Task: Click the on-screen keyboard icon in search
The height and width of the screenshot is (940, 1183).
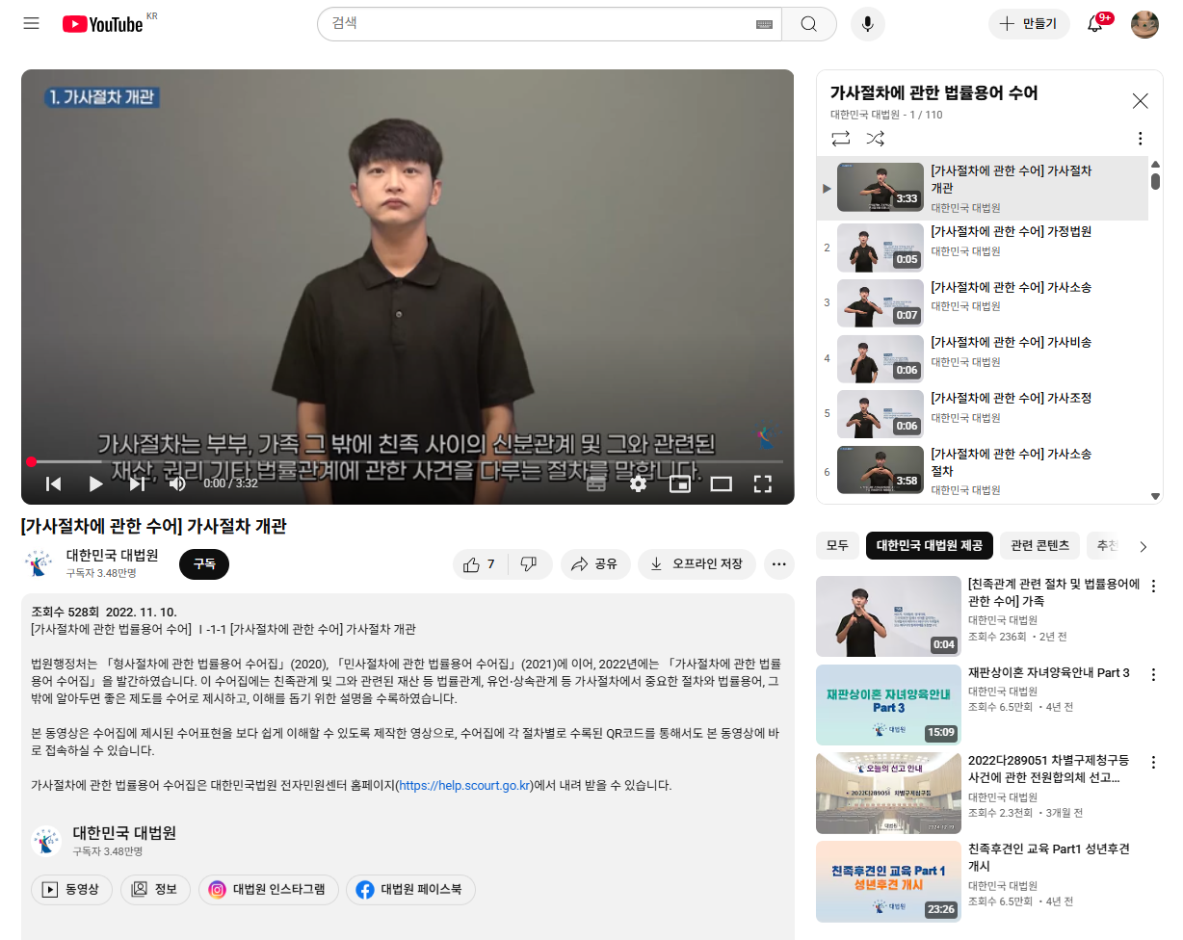Action: click(765, 24)
